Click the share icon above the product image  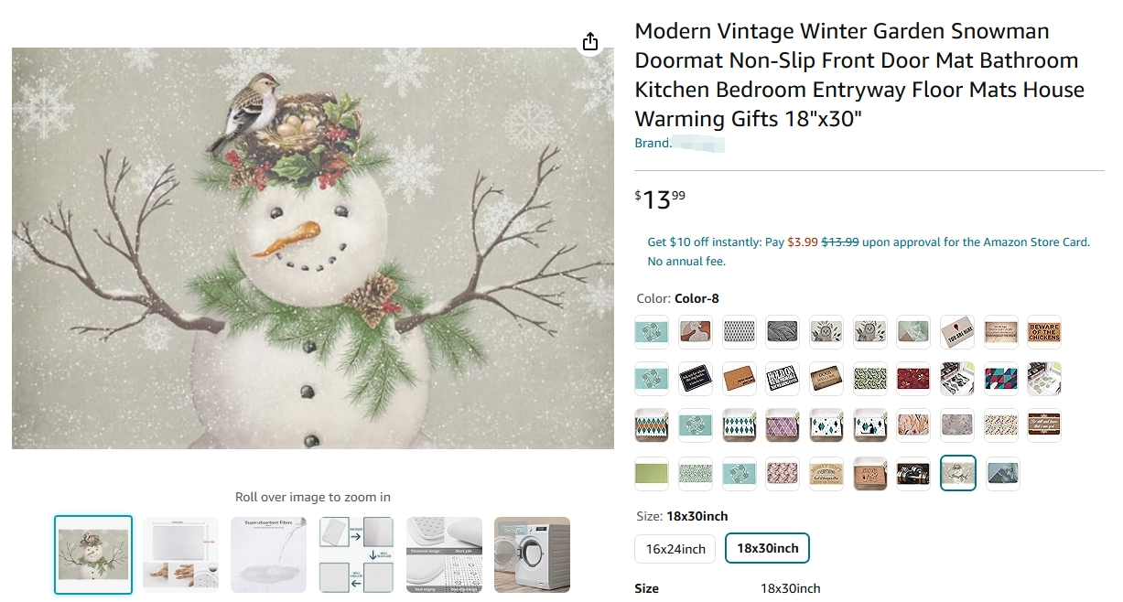point(590,42)
